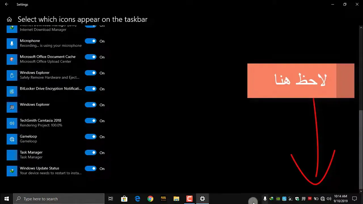The height and width of the screenshot is (204, 363).
Task: Open Settings home via the house icon
Action: pos(9,20)
